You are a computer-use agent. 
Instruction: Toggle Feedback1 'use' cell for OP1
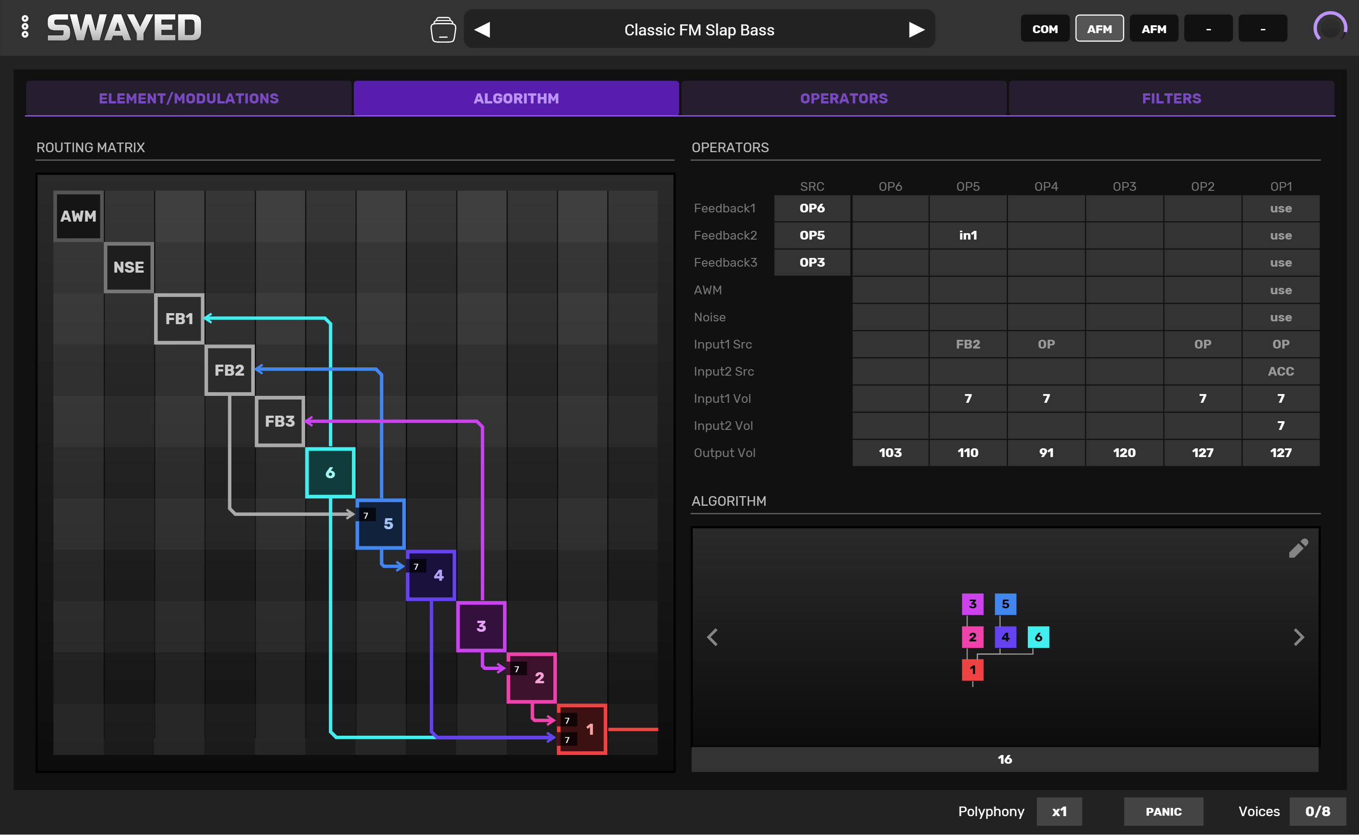tap(1280, 208)
